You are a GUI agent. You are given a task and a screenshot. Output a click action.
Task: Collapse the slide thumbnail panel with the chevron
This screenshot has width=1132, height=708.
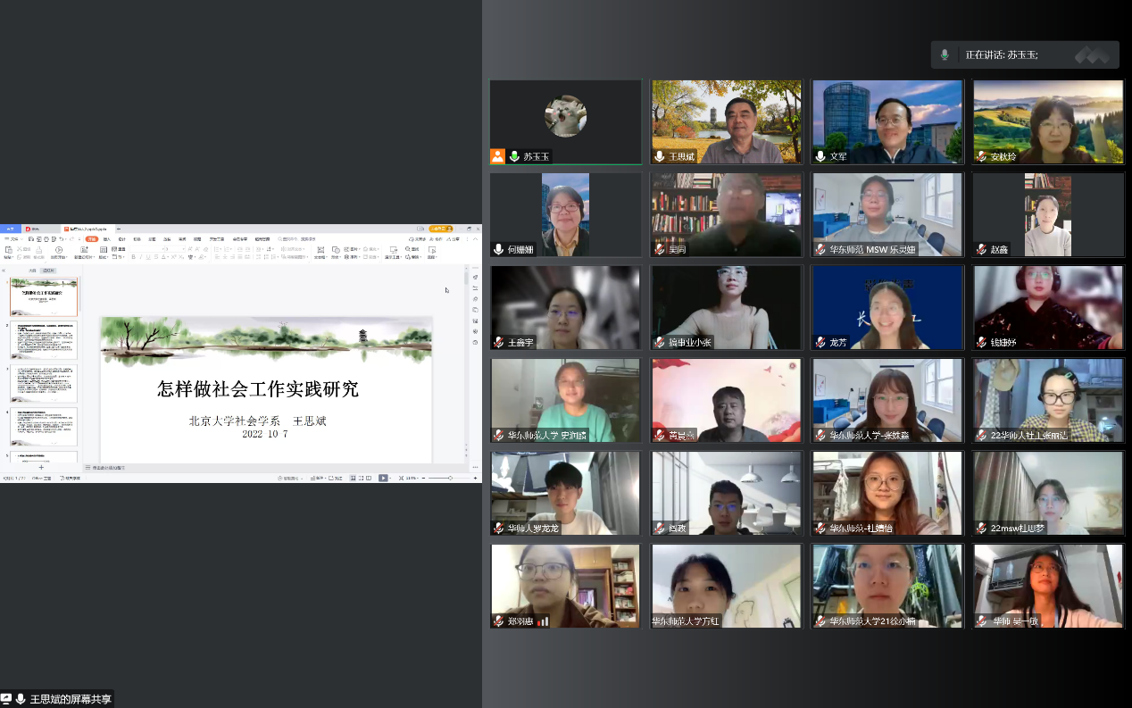(4, 270)
